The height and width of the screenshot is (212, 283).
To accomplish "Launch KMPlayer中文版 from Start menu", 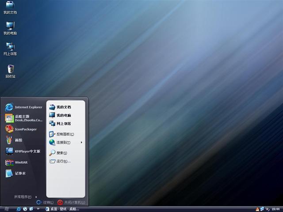I will pos(23,151).
